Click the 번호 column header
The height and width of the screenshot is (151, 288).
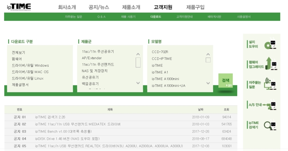tap(20, 109)
